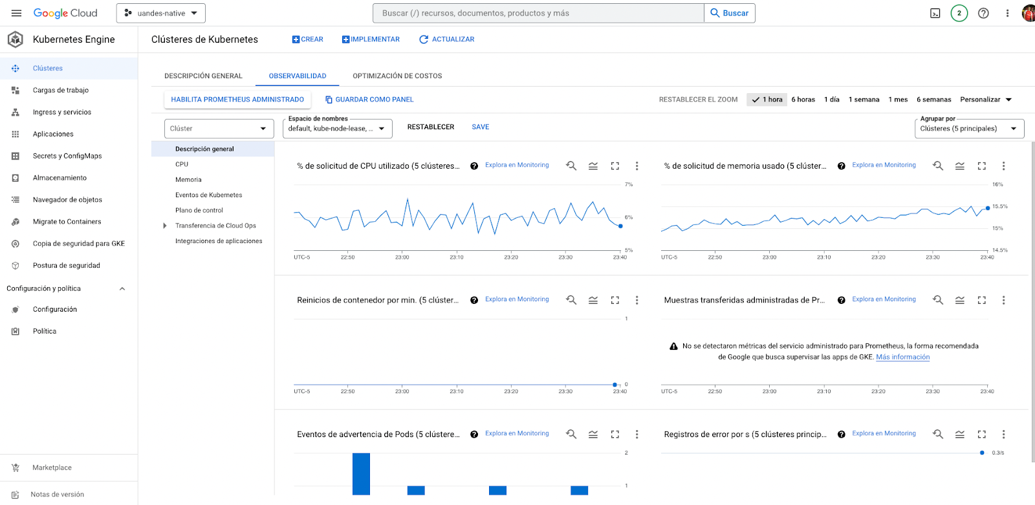The image size is (1035, 505).
Task: Open the uandes-native project selector
Action: coord(161,13)
